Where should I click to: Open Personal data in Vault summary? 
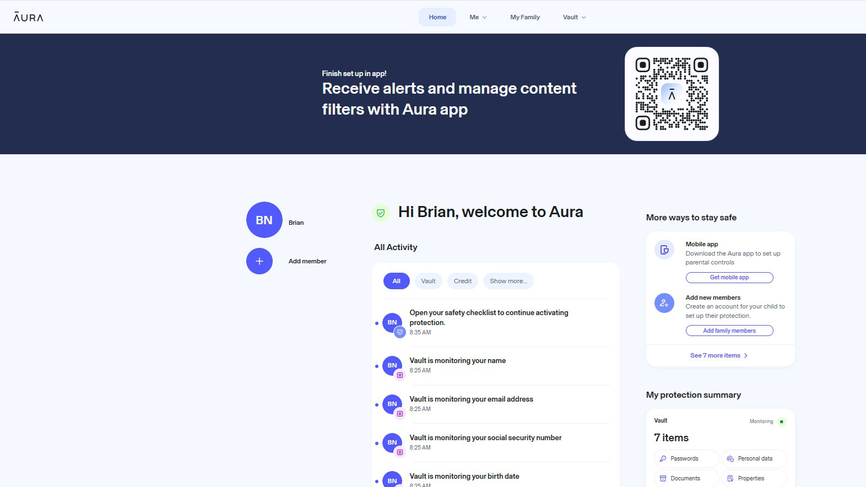tap(754, 458)
